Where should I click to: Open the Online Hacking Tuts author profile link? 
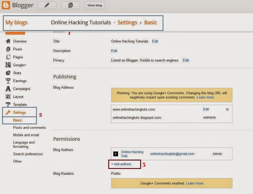click(132, 154)
